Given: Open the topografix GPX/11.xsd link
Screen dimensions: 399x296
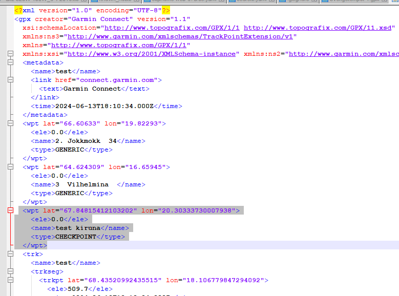Looking at the screenshot, I should point(319,28).
